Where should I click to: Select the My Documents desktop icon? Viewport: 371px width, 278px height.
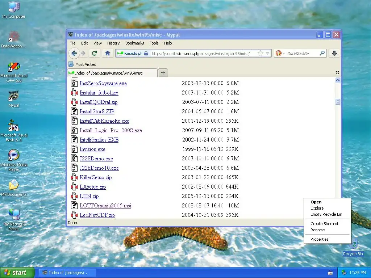click(14, 188)
